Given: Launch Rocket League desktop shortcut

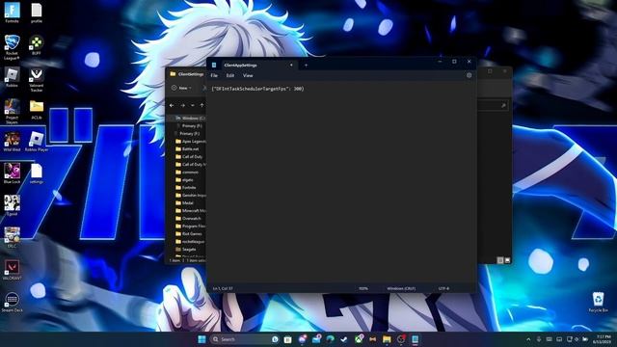Looking at the screenshot, I should pyautogui.click(x=12, y=46).
